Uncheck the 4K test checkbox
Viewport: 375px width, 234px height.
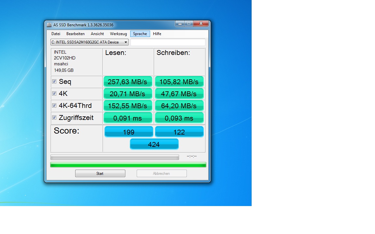[54, 93]
